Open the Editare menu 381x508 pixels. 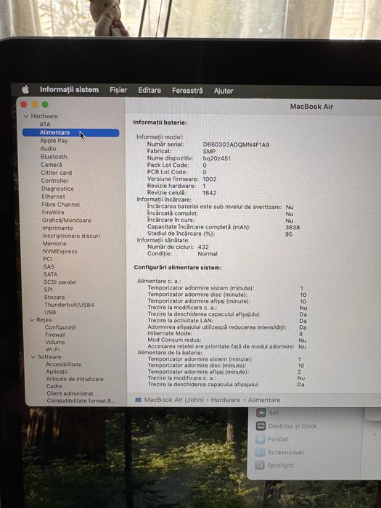click(149, 91)
